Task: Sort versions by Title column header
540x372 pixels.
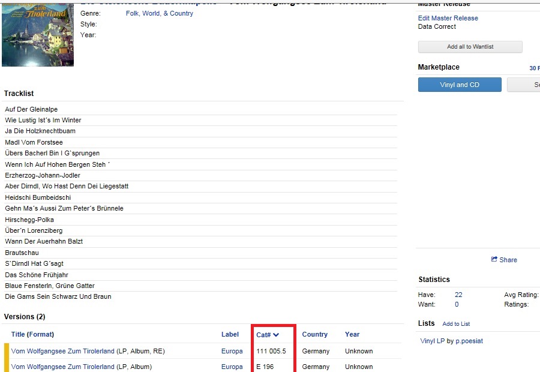Action: click(x=18, y=334)
